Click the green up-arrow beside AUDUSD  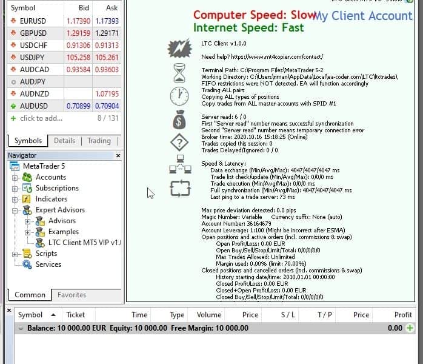pyautogui.click(x=13, y=106)
